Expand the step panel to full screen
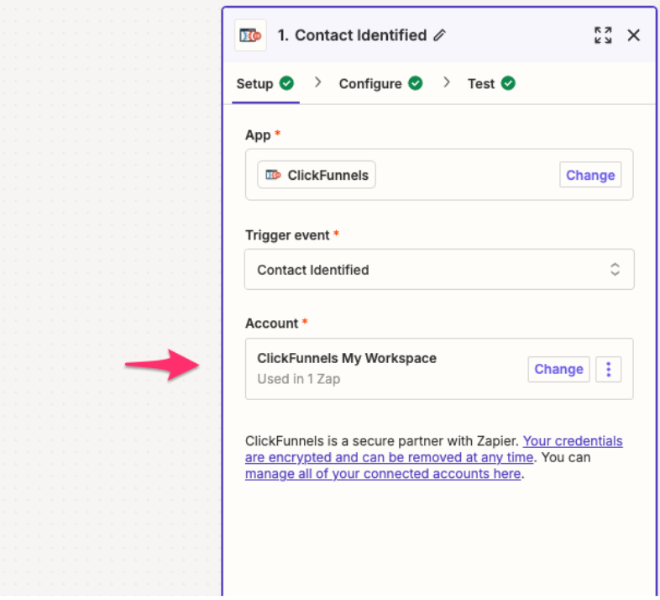The image size is (660, 600). pos(603,35)
